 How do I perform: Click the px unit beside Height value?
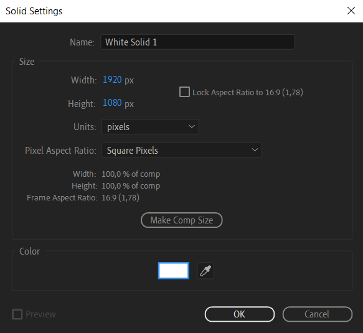pyautogui.click(x=129, y=104)
